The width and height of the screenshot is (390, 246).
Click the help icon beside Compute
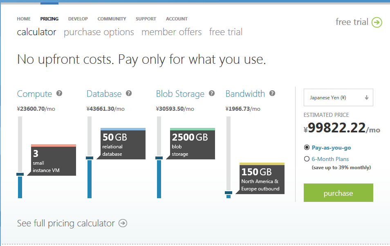click(x=59, y=94)
